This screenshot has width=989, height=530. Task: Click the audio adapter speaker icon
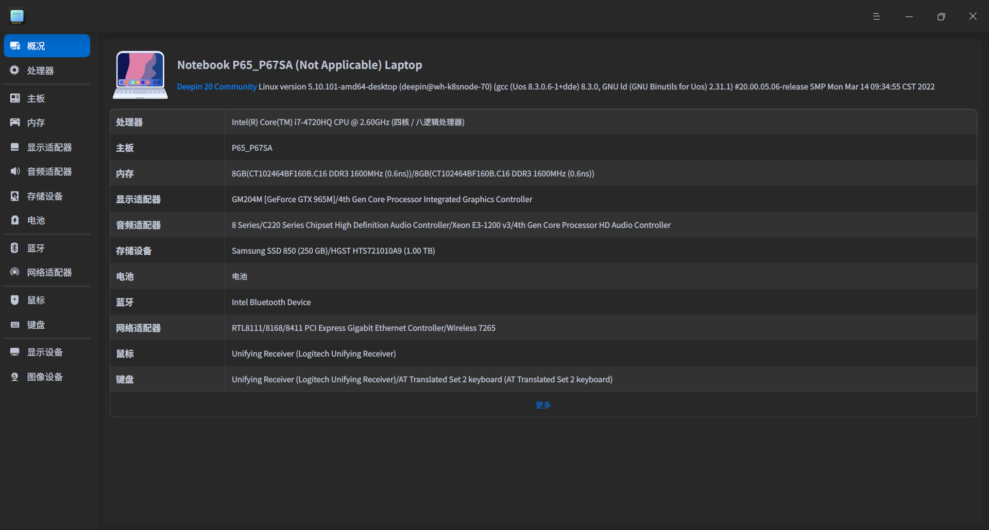[15, 171]
